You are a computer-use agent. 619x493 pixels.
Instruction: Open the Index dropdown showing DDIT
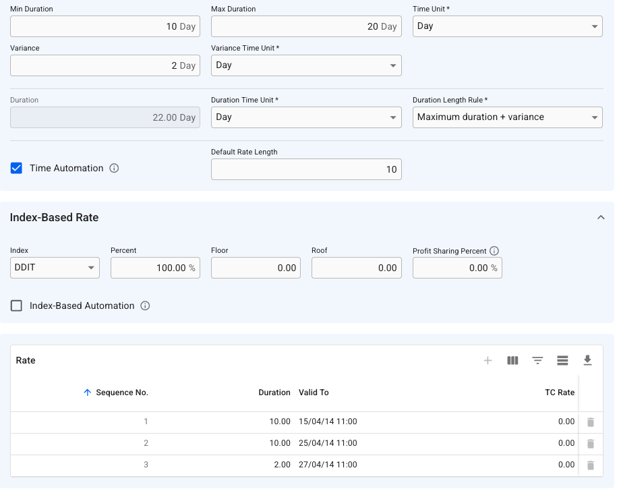55,268
